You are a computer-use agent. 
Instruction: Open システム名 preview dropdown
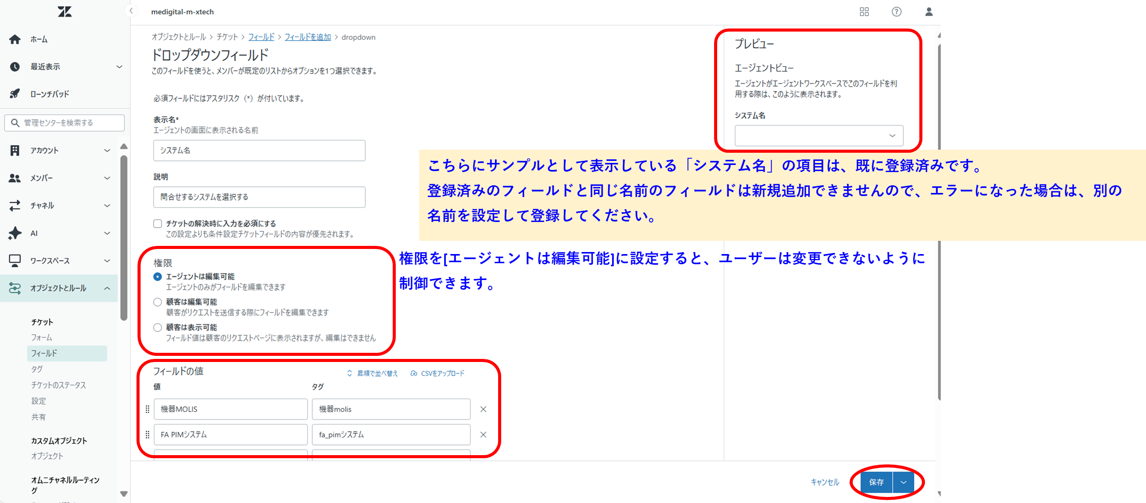tap(818, 135)
